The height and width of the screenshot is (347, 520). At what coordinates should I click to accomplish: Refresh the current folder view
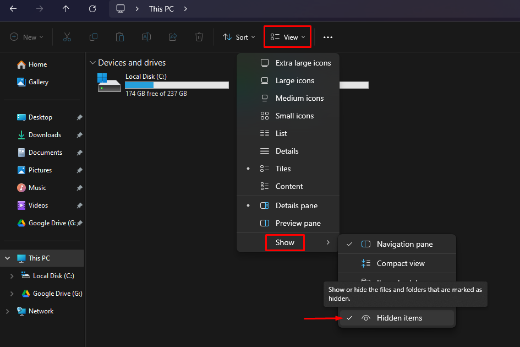pyautogui.click(x=92, y=9)
